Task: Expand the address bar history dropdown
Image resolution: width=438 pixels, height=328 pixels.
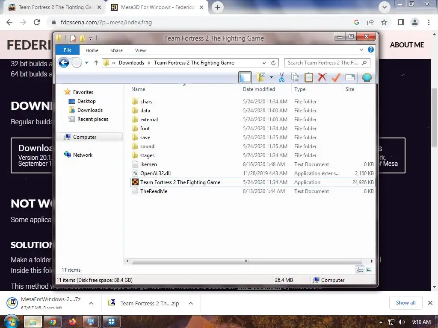Action: click(x=264, y=63)
